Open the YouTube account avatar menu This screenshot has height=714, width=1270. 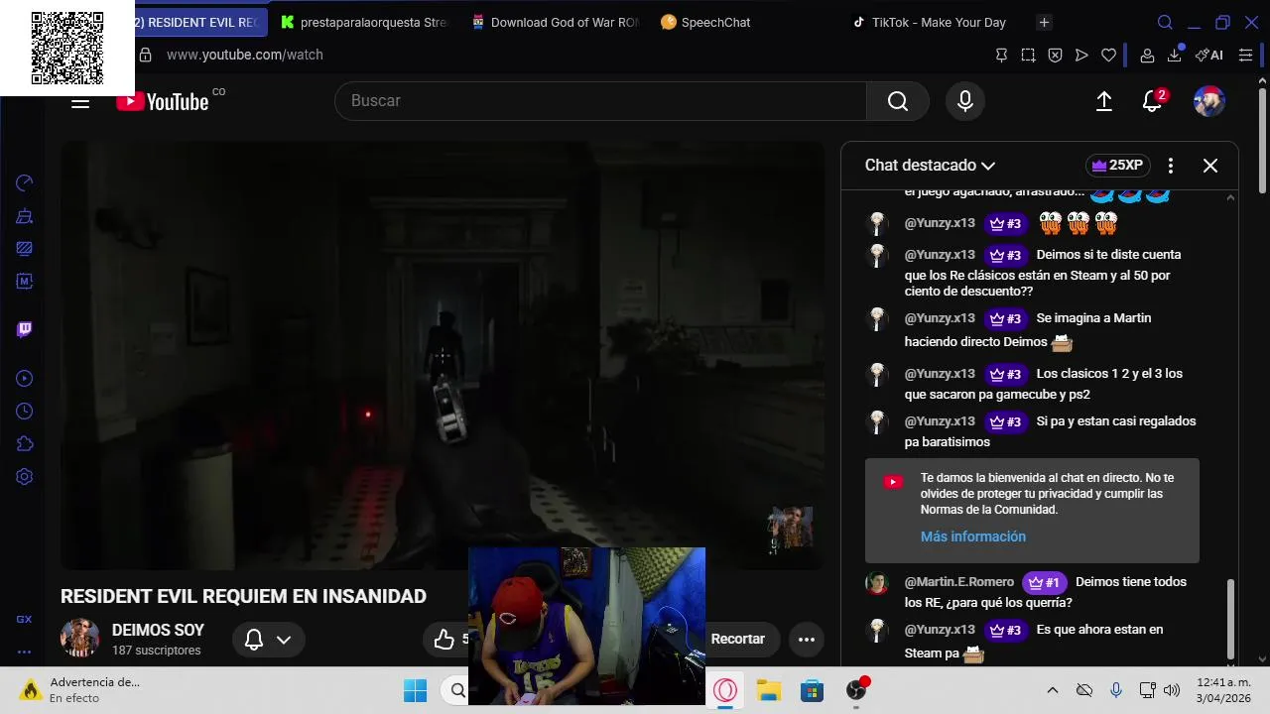point(1208,101)
